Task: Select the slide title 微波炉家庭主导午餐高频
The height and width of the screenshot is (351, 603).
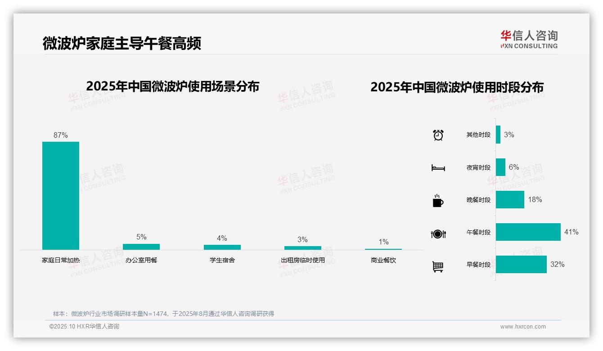Action: tap(122, 41)
